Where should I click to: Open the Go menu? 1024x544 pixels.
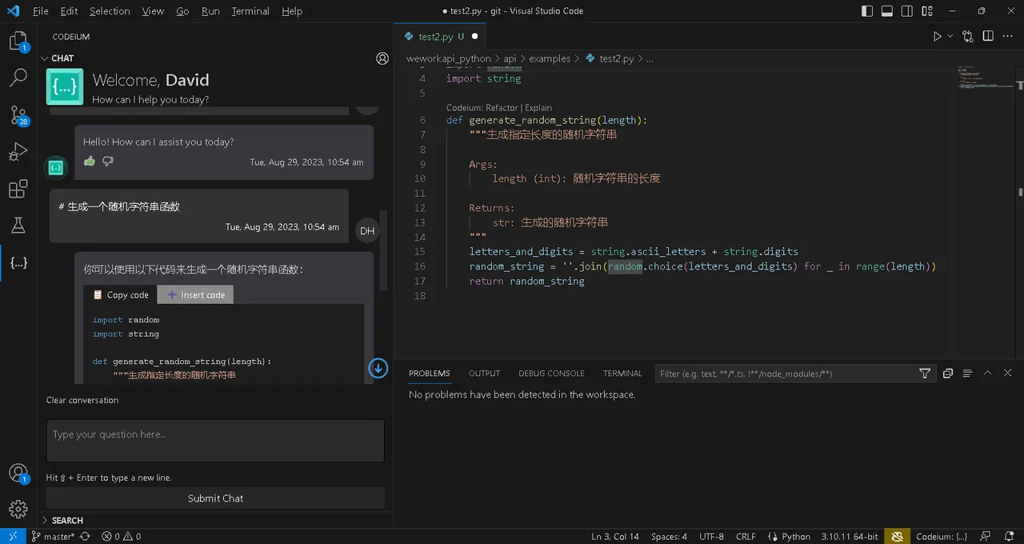click(x=182, y=11)
